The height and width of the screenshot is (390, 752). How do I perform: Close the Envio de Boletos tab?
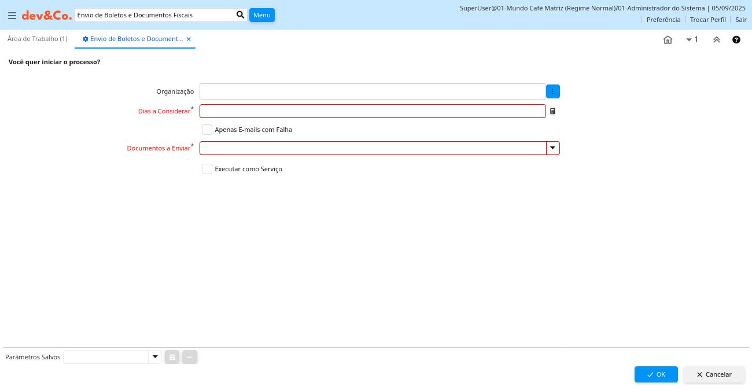(189, 39)
